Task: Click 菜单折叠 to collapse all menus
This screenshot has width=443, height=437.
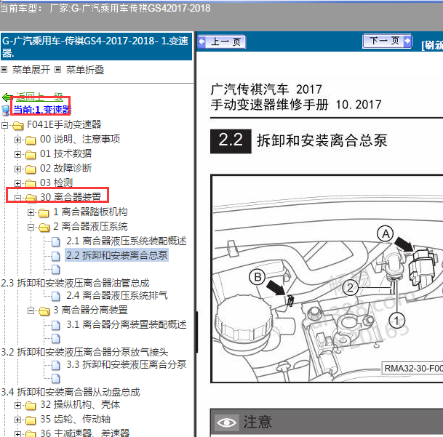Action: [x=84, y=70]
